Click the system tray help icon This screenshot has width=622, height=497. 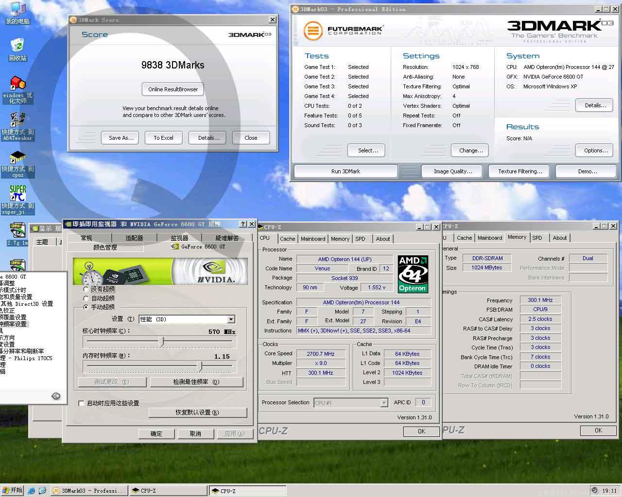click(x=595, y=490)
